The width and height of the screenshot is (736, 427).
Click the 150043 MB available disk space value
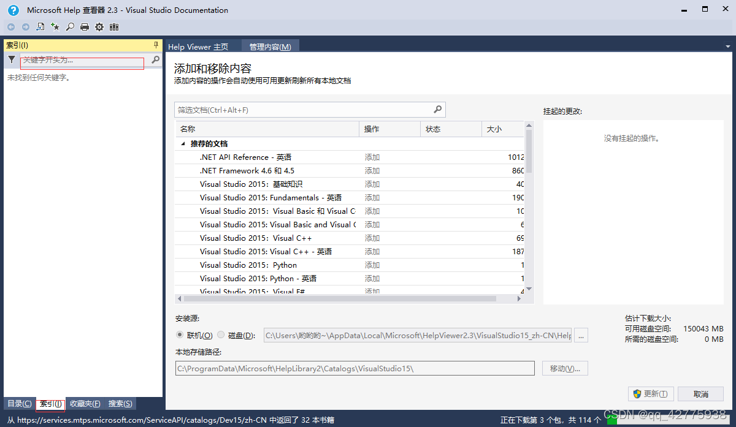tap(703, 329)
